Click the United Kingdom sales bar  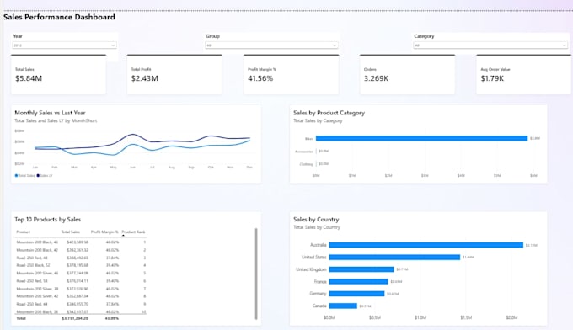[x=361, y=269]
